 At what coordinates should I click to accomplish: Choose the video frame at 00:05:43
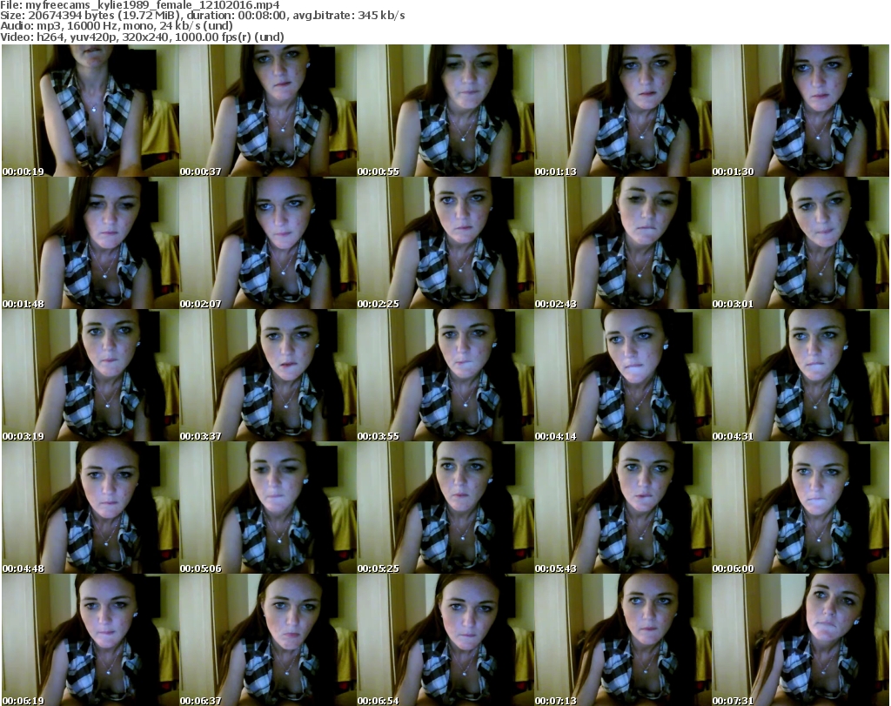click(622, 508)
